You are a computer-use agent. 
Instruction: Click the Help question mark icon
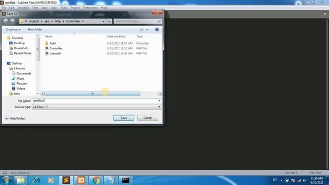pos(157,29)
